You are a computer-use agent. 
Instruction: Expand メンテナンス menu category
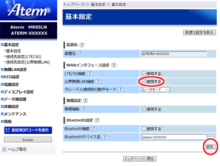(14, 114)
